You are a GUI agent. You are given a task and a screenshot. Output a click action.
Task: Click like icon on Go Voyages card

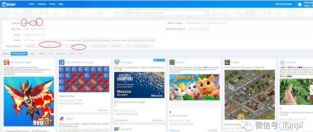pos(115,110)
